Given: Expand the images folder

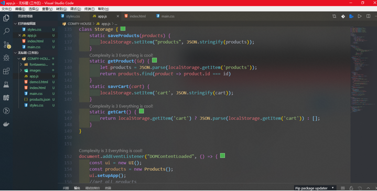Looking at the screenshot, I should [21, 70].
